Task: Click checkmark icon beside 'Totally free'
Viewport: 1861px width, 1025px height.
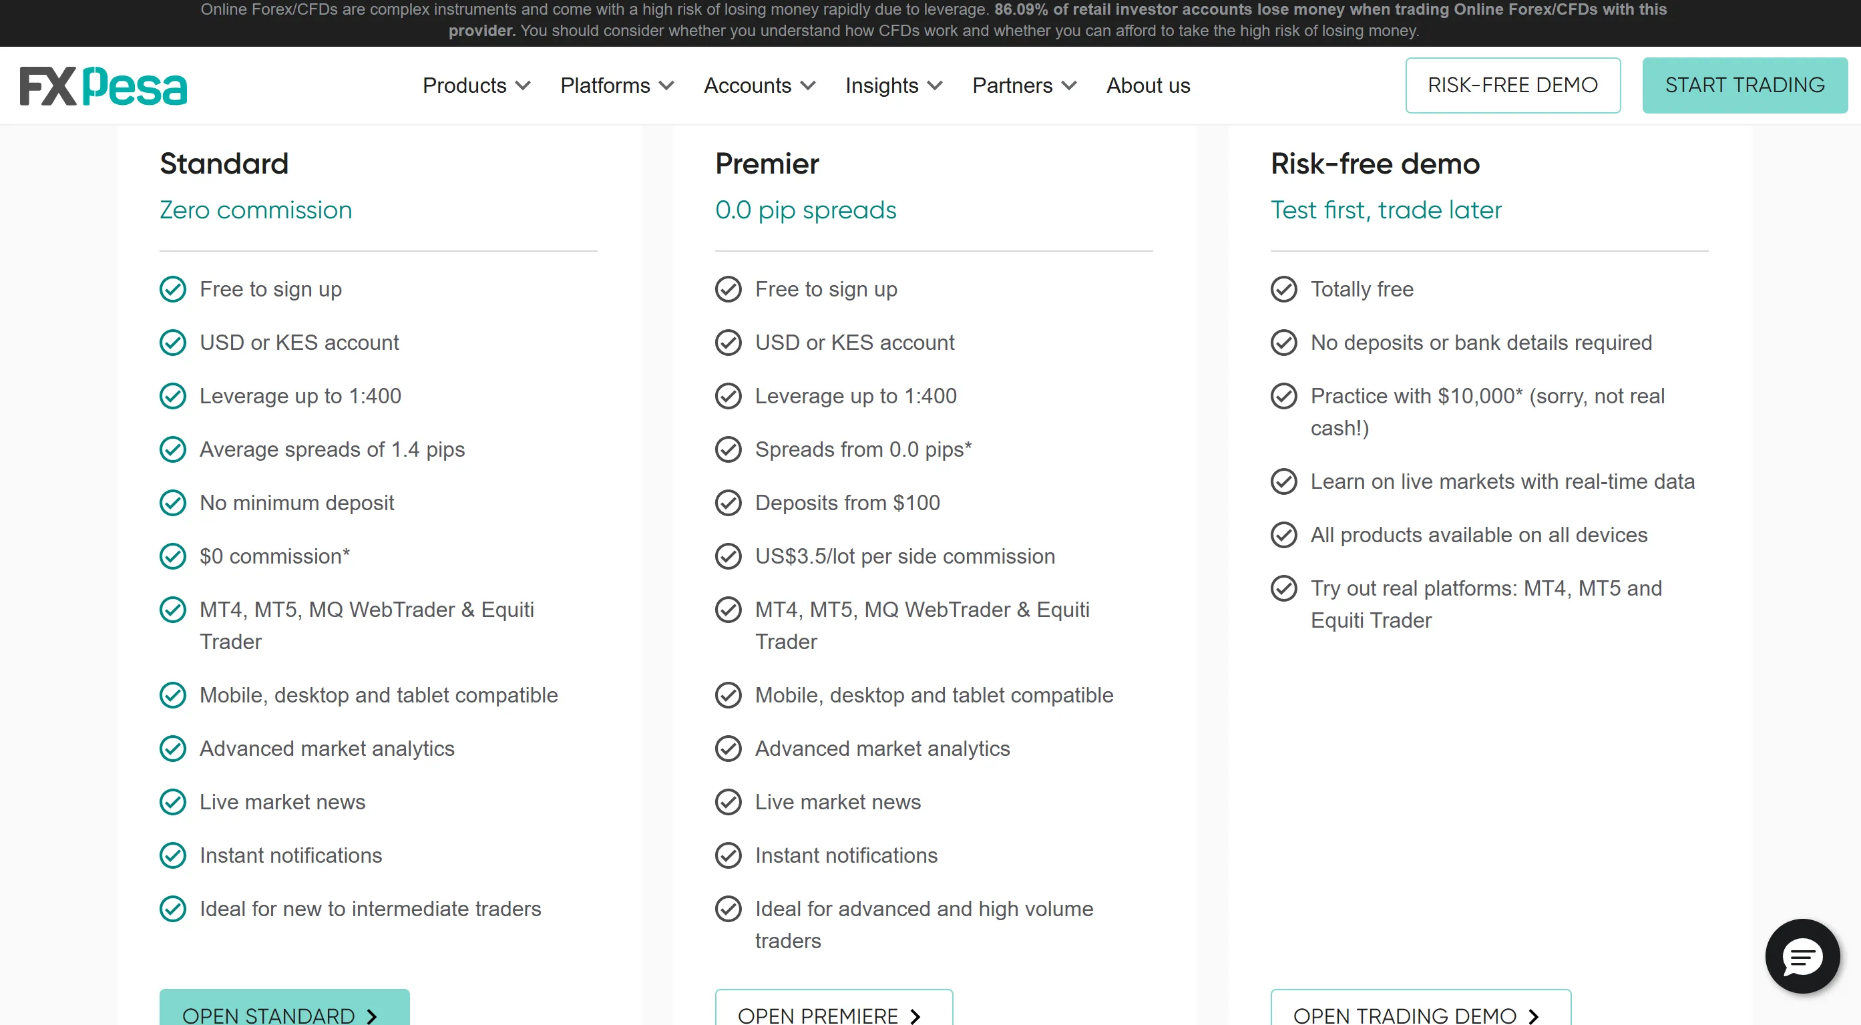Action: click(x=1284, y=289)
